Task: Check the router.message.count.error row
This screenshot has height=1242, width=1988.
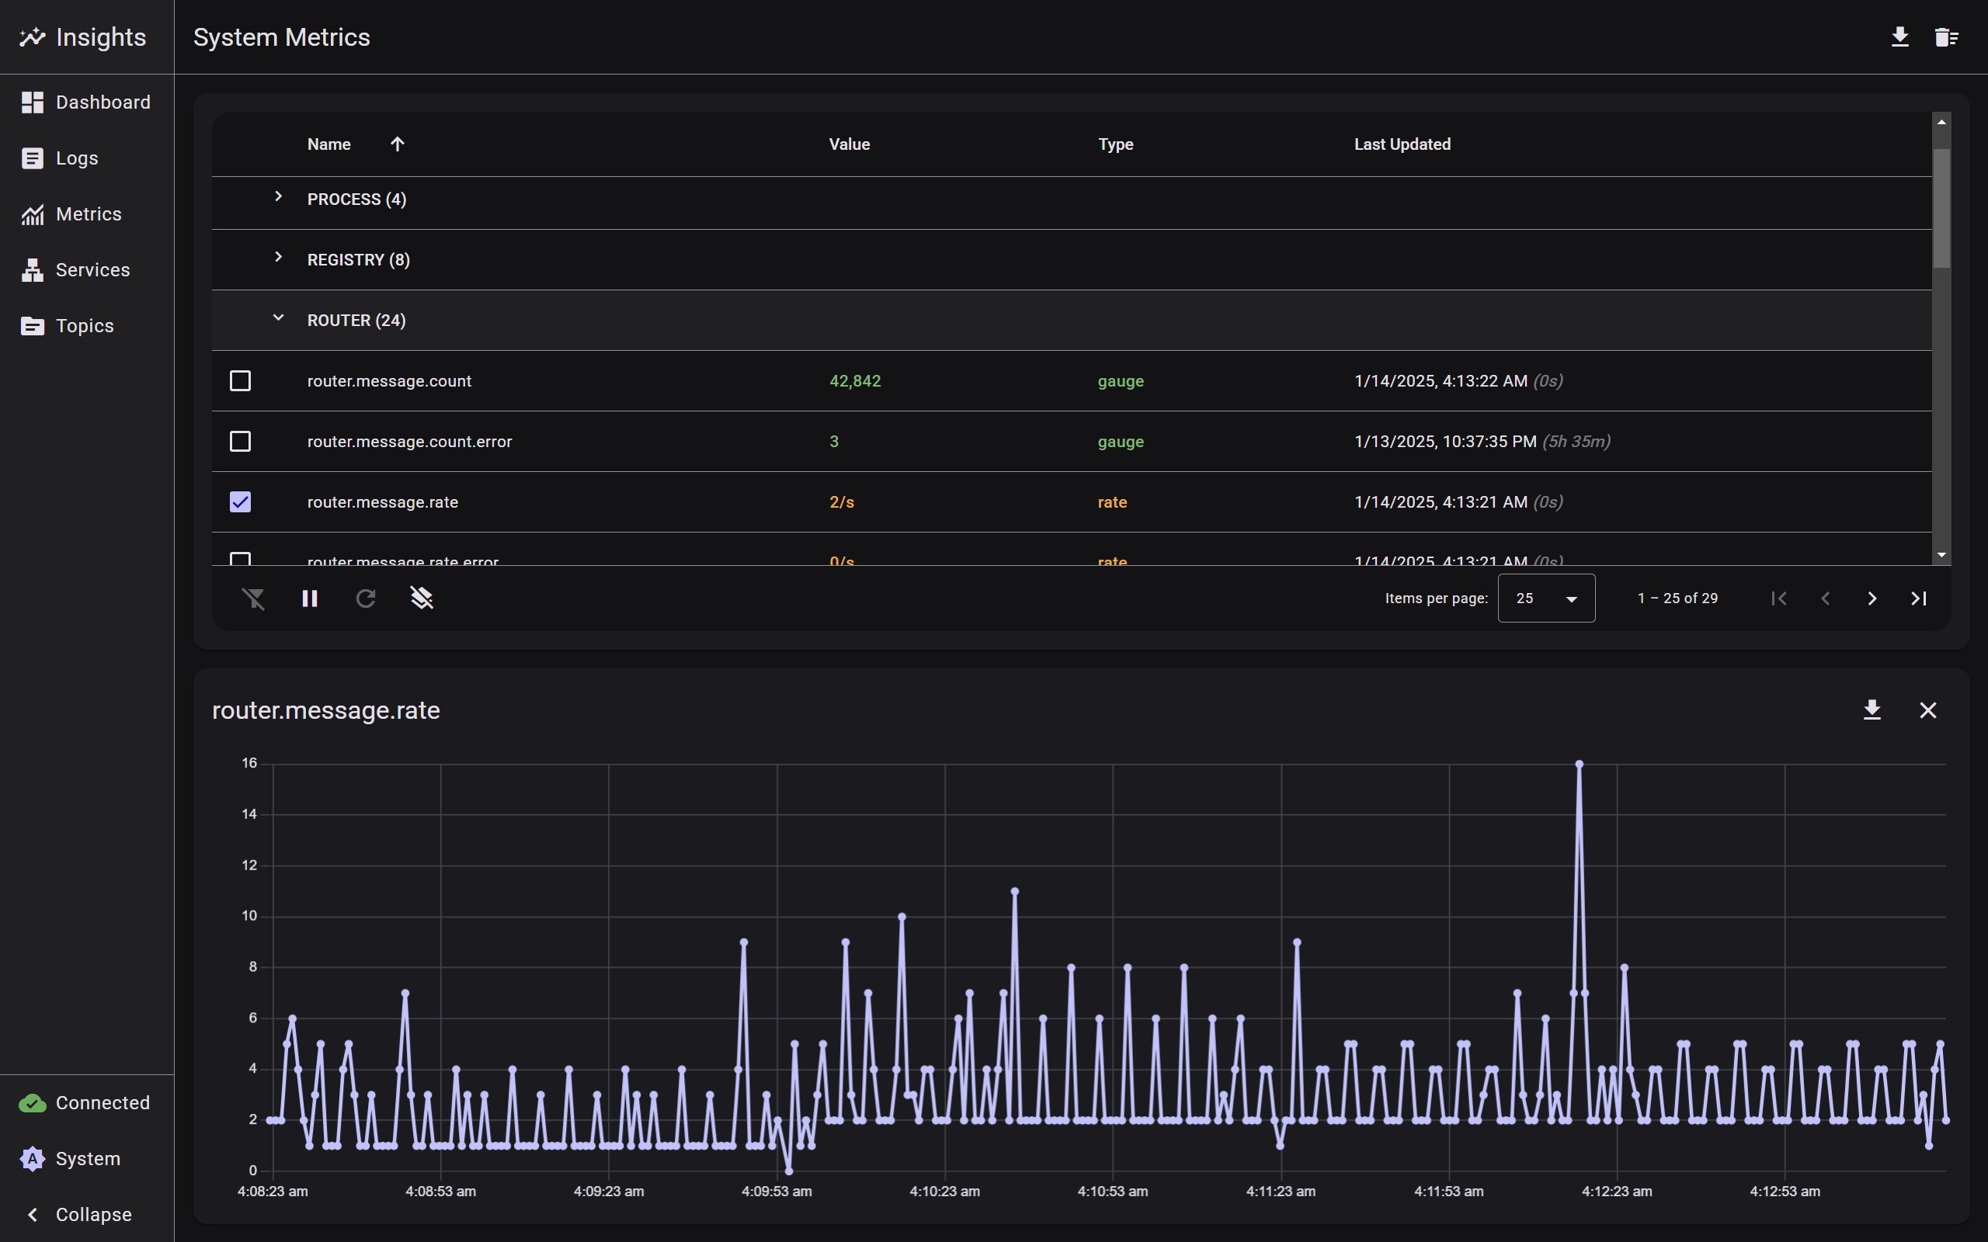Action: coord(239,441)
